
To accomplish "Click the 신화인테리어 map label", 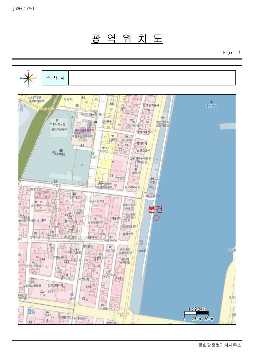I will (x=55, y=285).
